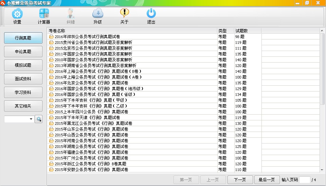Select 2015年湖南公务员考试《行测》真题试卷 row
Viewport: 326px width, 186px height.
tap(184, 147)
